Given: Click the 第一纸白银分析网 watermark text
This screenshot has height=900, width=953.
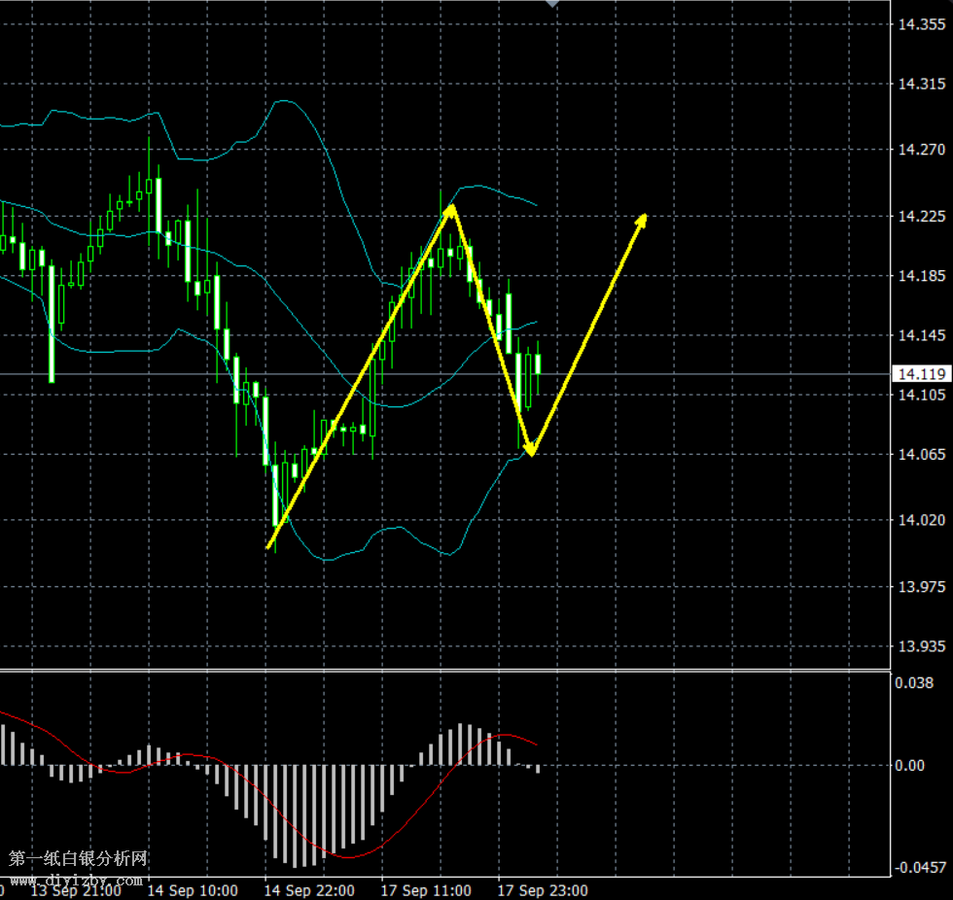Looking at the screenshot, I should tap(78, 859).
